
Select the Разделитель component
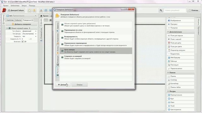point(181,54)
